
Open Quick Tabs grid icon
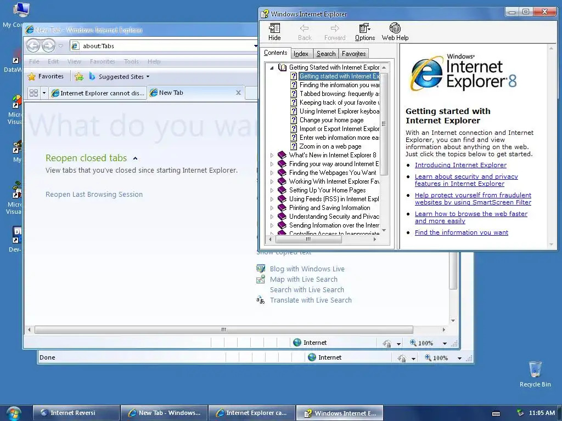(x=33, y=93)
